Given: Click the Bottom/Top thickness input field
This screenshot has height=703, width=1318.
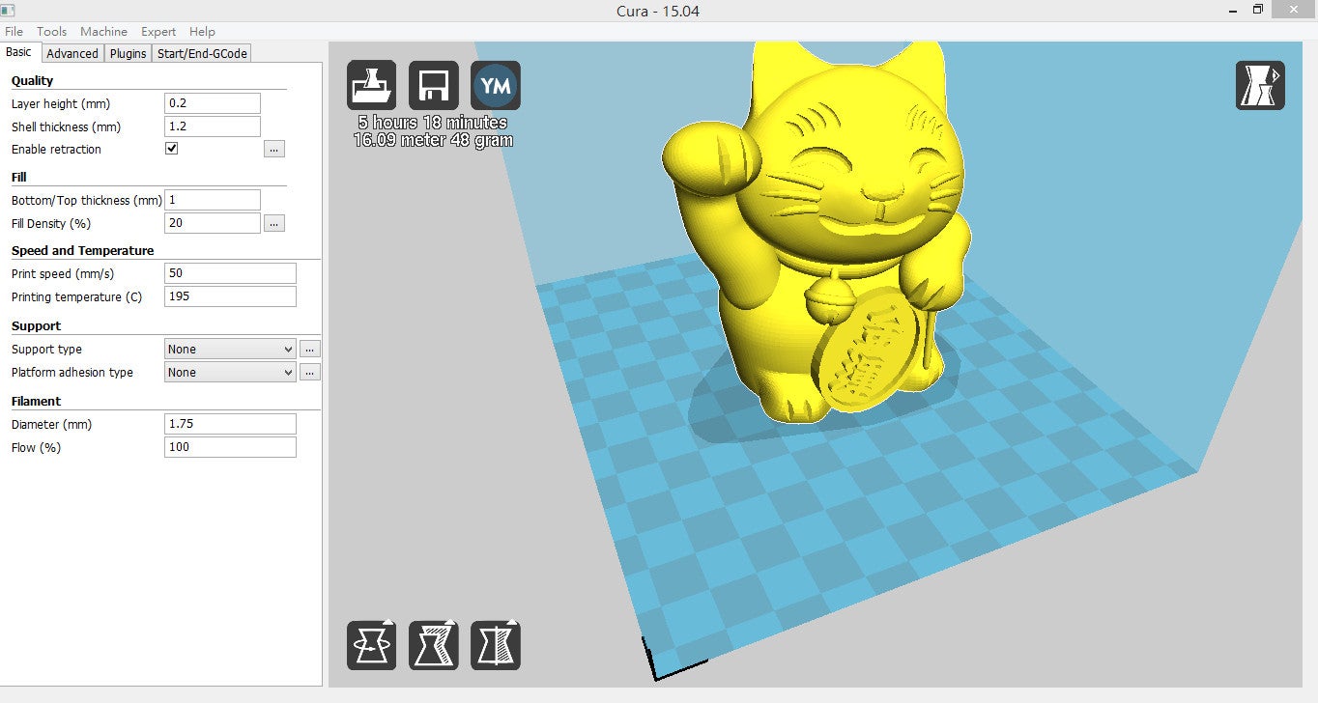Looking at the screenshot, I should [213, 200].
